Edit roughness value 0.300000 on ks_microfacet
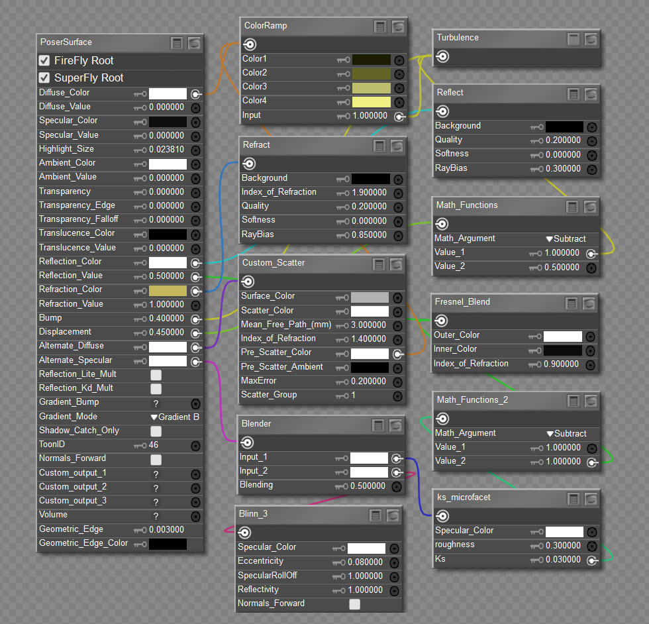649x624 pixels. (564, 545)
